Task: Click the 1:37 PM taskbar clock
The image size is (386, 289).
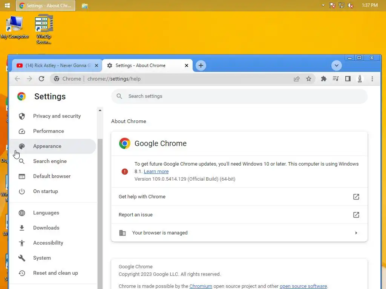Action: [x=369, y=5]
